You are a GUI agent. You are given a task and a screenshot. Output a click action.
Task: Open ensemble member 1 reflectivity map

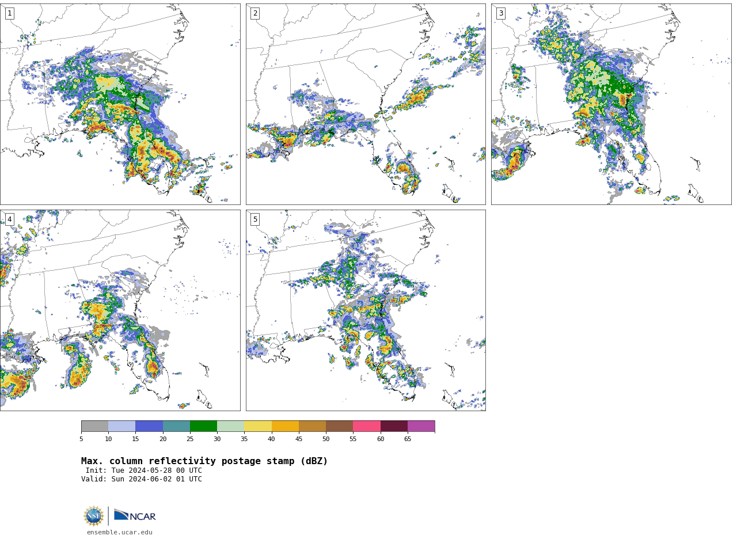(120, 104)
